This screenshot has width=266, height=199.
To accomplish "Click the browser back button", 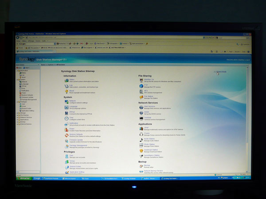I will click(17, 38).
